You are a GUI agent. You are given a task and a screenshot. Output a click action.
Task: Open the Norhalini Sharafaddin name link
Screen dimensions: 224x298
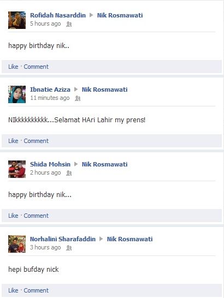coord(63,239)
